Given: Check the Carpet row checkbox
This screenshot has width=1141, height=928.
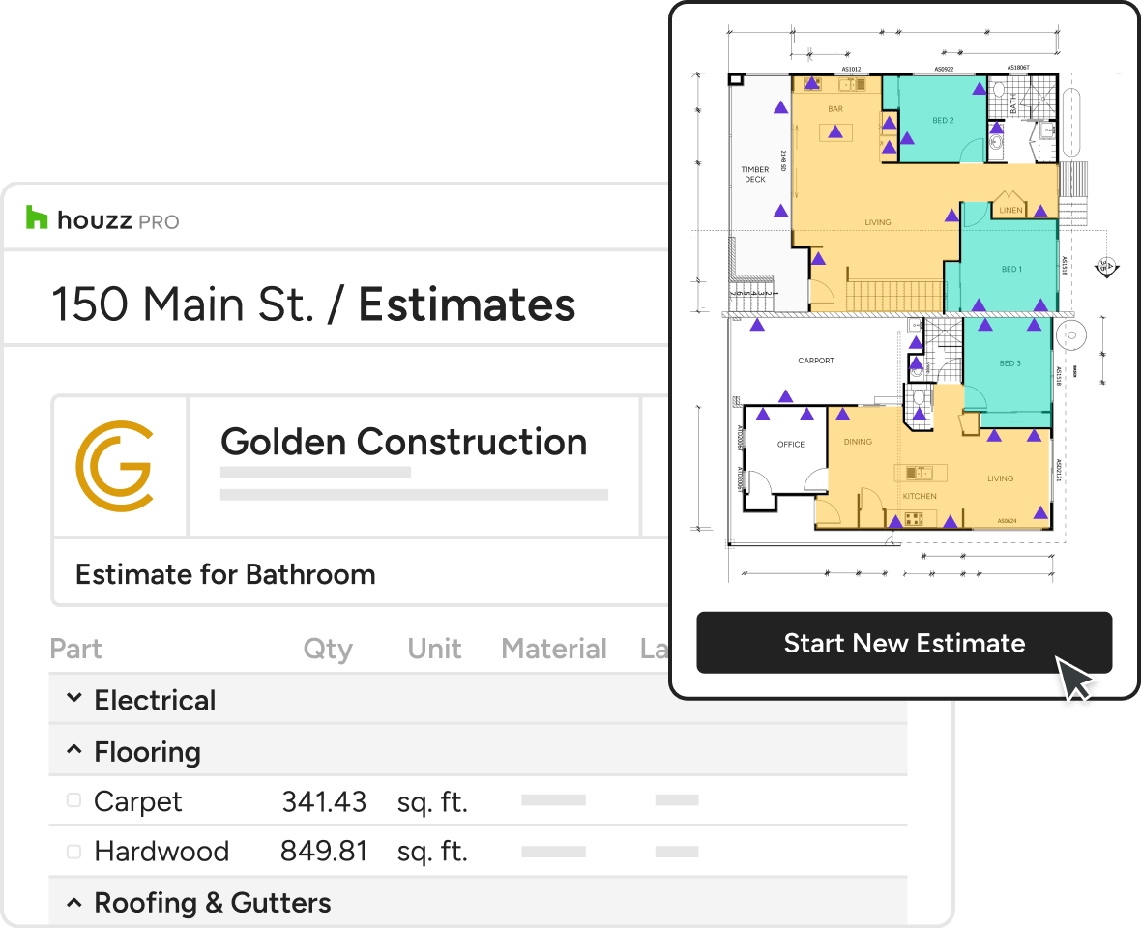Looking at the screenshot, I should click(x=73, y=801).
